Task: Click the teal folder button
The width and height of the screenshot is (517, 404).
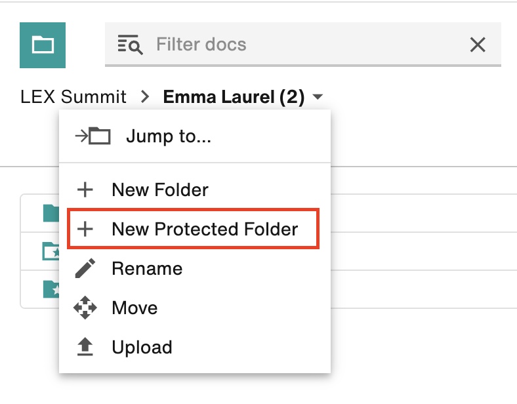Action: [x=43, y=45]
